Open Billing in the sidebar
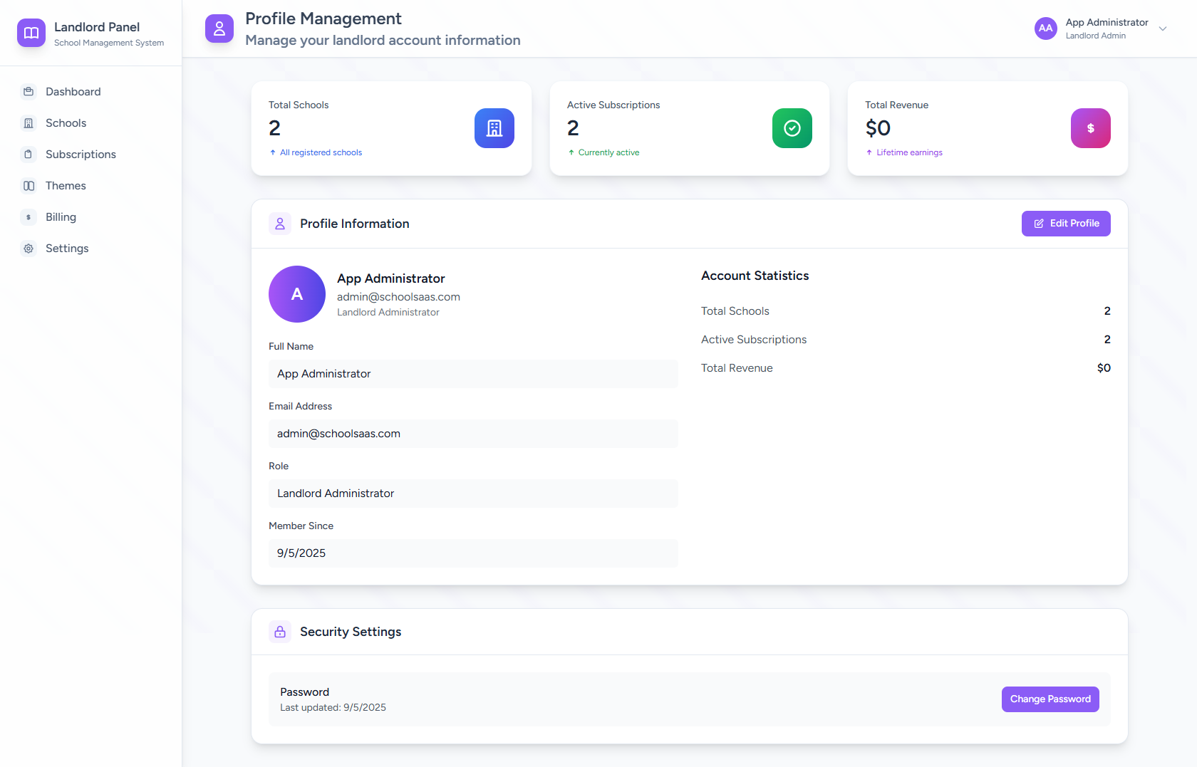Screen dimensions: 1197x767 click(x=61, y=217)
